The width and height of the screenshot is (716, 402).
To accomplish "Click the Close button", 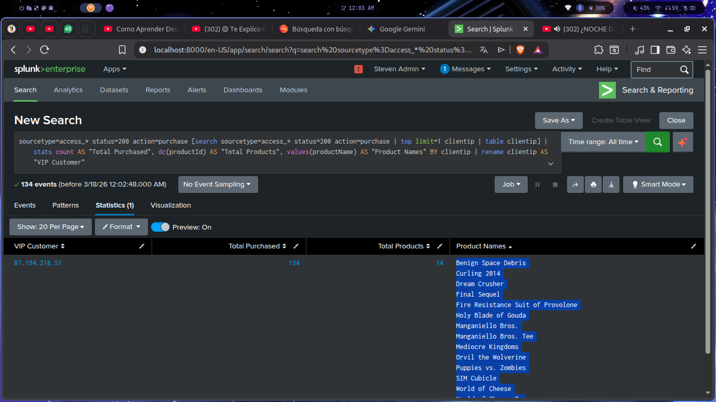I will pyautogui.click(x=676, y=121).
